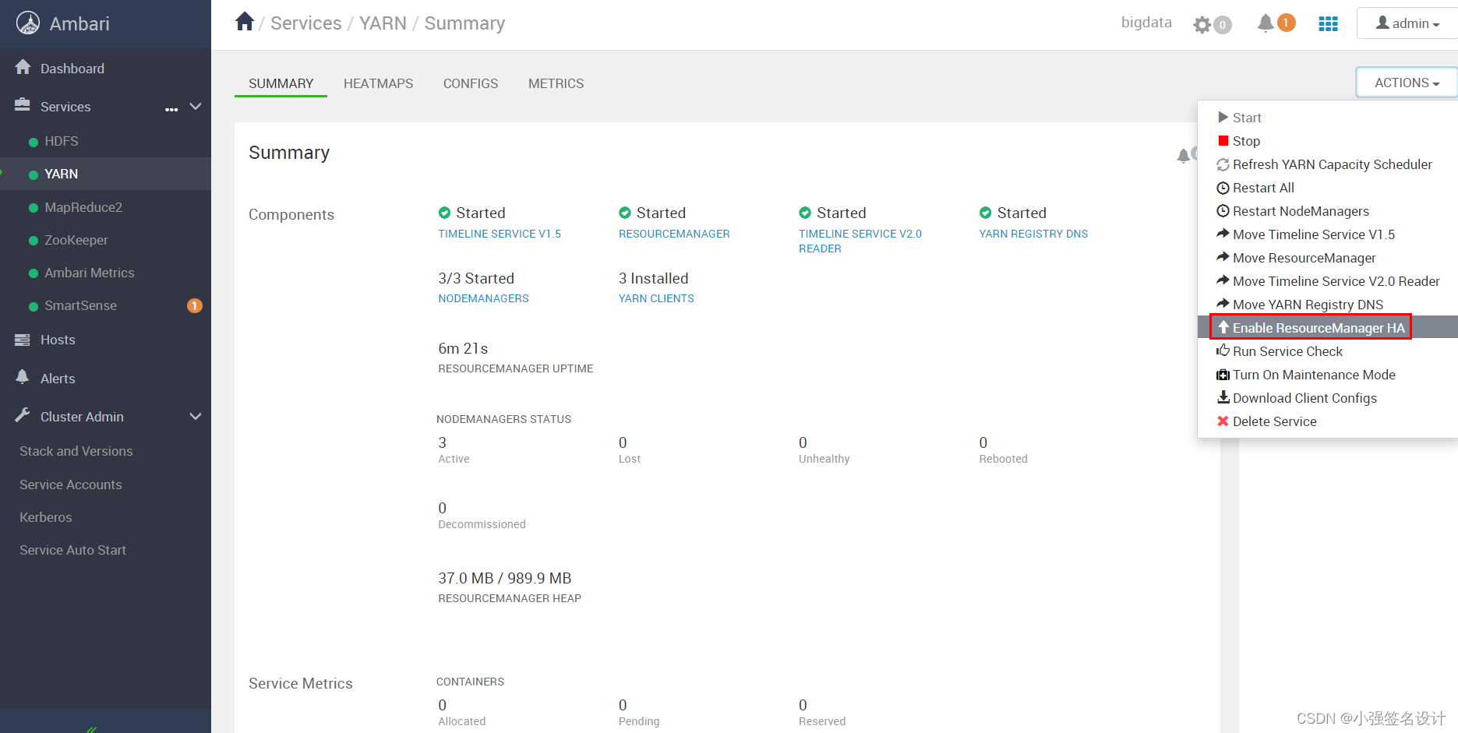The width and height of the screenshot is (1458, 733).
Task: Click the Services breadcrumb link
Action: click(x=306, y=23)
